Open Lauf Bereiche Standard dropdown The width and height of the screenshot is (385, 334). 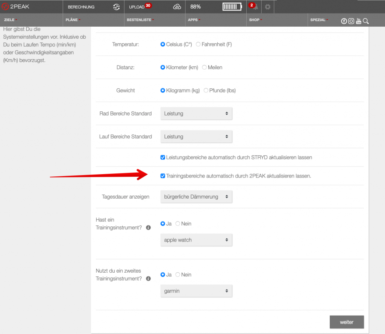(196, 137)
